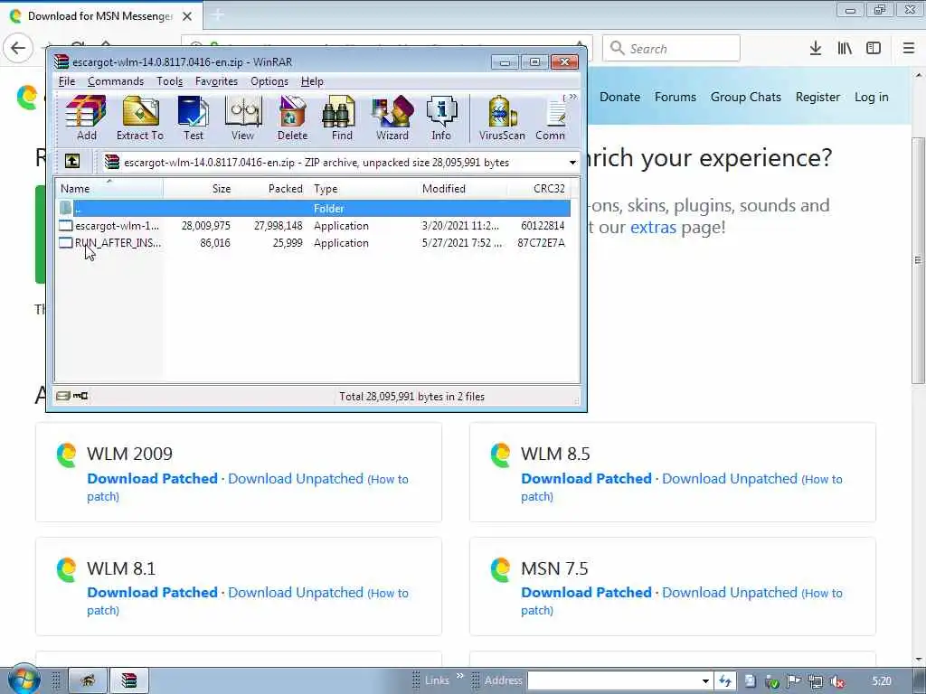Select the escargot-wlm-1... application file
This screenshot has height=694, width=926.
(314, 225)
